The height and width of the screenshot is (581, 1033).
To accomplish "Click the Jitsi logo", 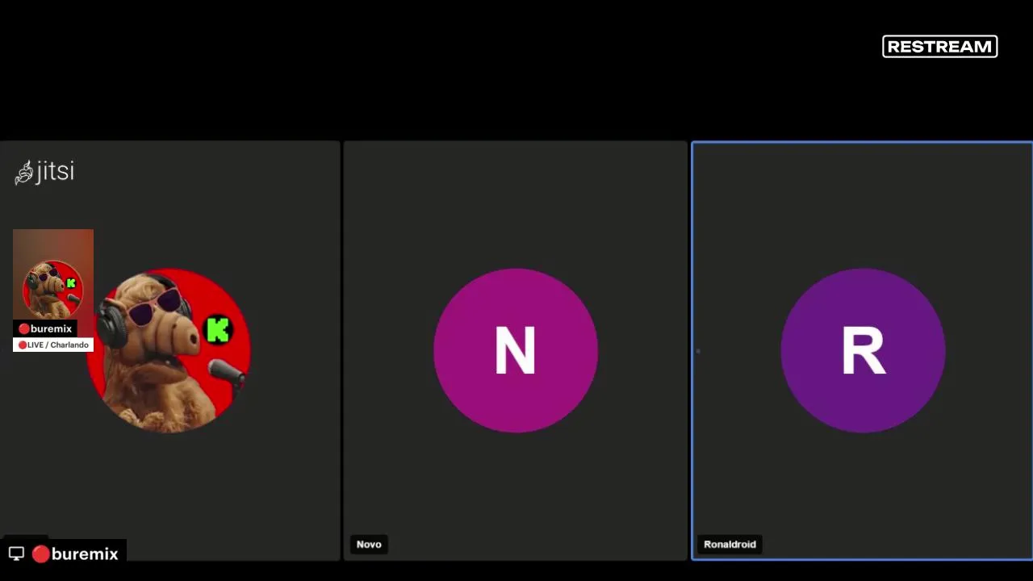I will pyautogui.click(x=44, y=171).
